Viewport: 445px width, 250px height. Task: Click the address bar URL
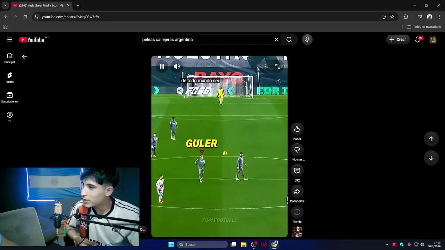[x=70, y=17]
